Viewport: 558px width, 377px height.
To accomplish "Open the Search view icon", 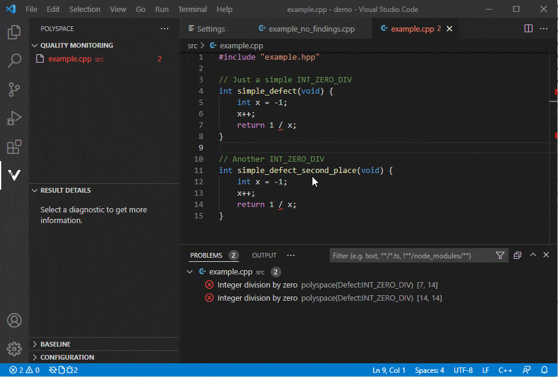I will pyautogui.click(x=14, y=61).
